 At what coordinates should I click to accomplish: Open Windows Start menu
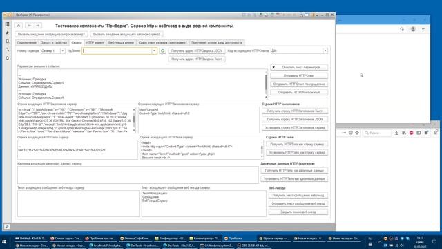coord(4,242)
